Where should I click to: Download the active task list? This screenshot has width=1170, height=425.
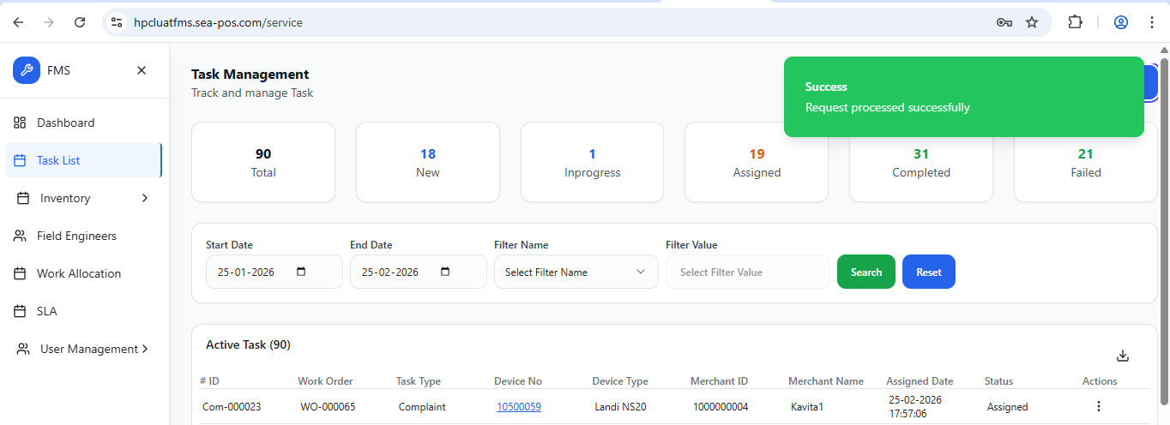[x=1123, y=356]
